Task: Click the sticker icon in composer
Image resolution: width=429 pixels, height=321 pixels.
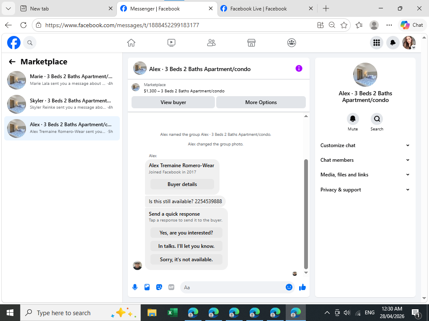Action: pyautogui.click(x=159, y=287)
